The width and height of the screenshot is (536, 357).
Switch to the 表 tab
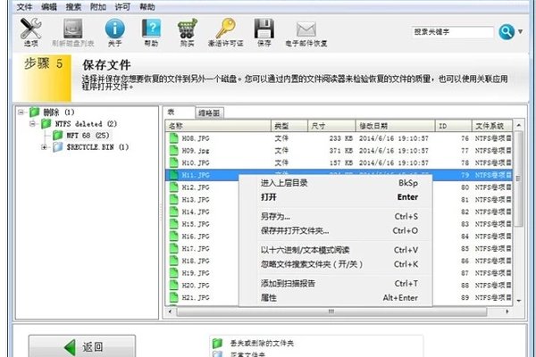[x=179, y=112]
